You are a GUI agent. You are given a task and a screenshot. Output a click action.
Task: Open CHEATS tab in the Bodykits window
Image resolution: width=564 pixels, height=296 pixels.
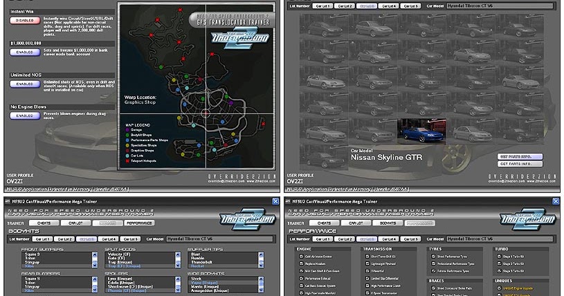pyautogui.click(x=44, y=223)
